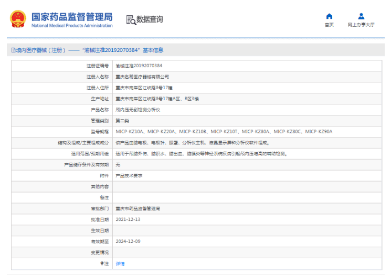Click the 有效期至 label
The image size is (391, 275).
(100, 241)
